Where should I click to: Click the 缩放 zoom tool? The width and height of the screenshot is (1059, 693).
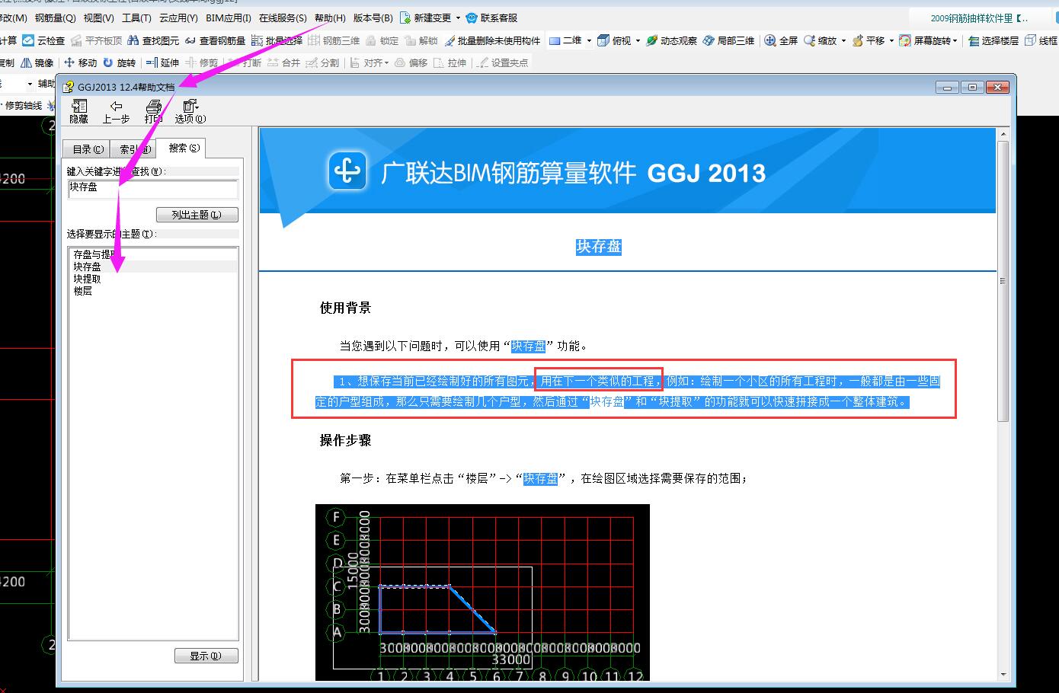[821, 40]
